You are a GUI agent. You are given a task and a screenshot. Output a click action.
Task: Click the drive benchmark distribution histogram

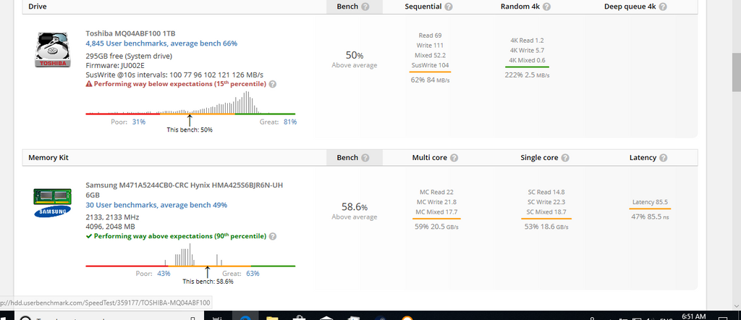click(x=190, y=103)
